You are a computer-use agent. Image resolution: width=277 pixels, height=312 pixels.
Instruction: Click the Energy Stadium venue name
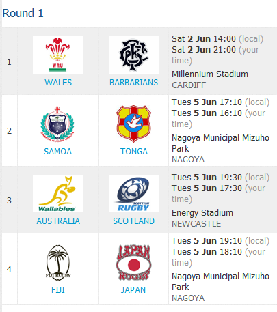(x=202, y=213)
